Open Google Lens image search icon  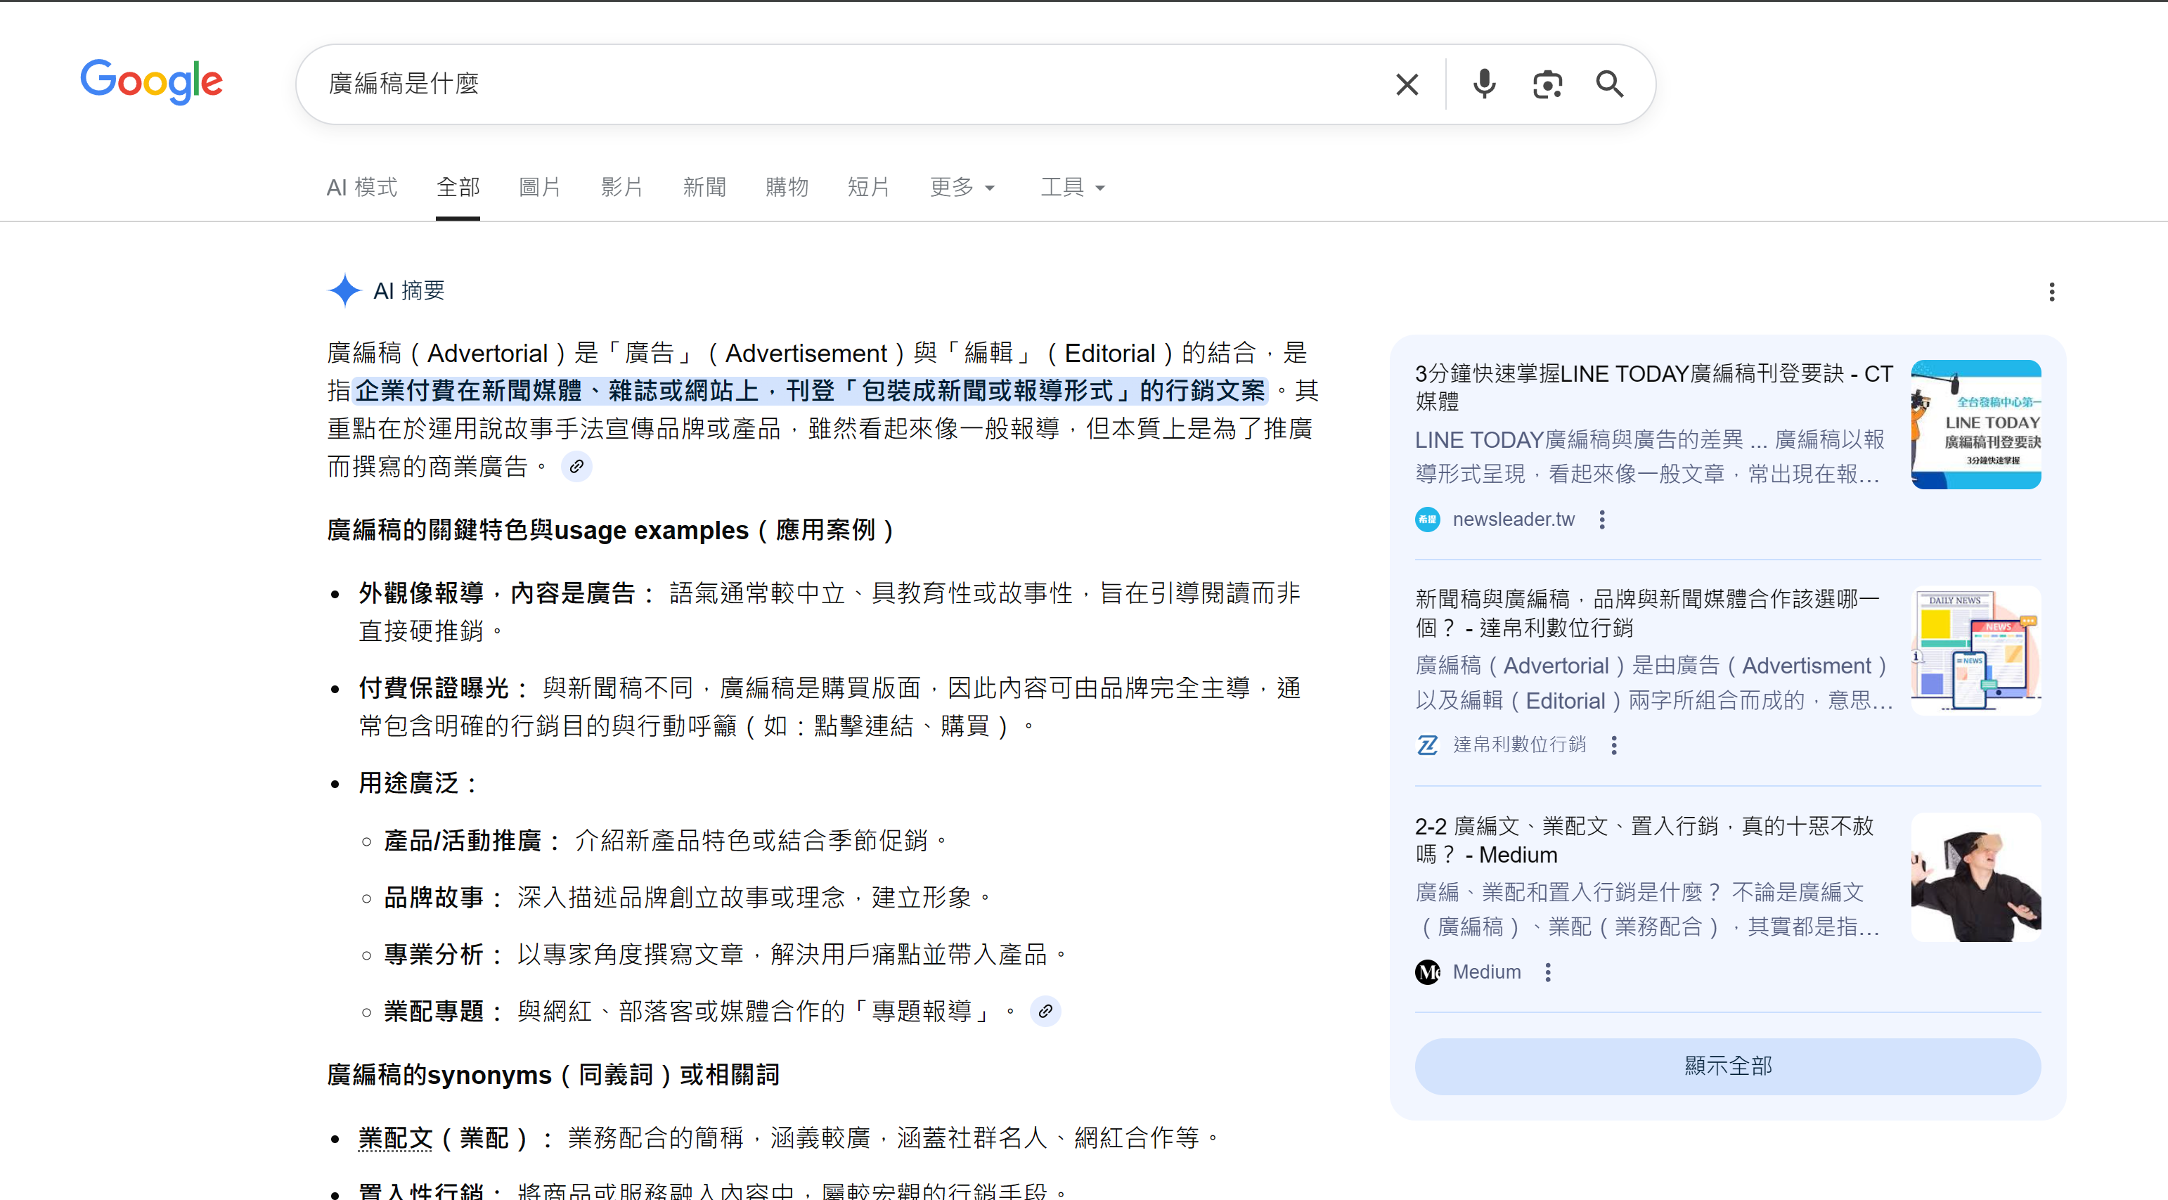tap(1547, 84)
